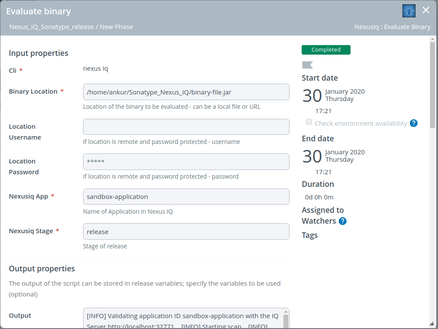
Task: Open the End date day number
Action: point(312,156)
